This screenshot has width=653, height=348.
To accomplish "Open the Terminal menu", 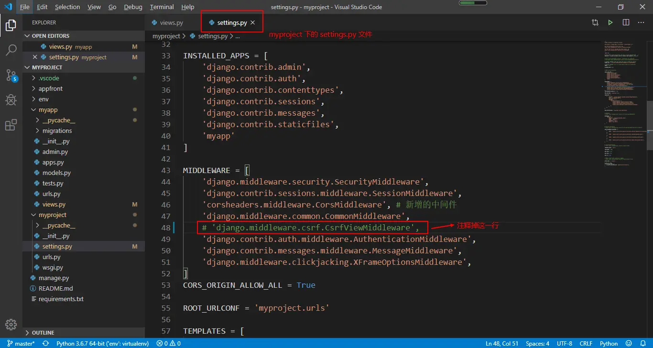I will (162, 7).
